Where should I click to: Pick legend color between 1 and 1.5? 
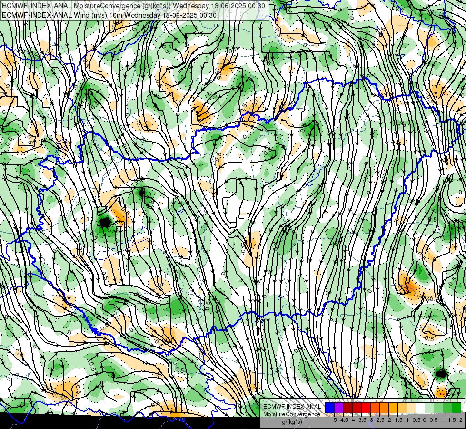(x=447, y=408)
